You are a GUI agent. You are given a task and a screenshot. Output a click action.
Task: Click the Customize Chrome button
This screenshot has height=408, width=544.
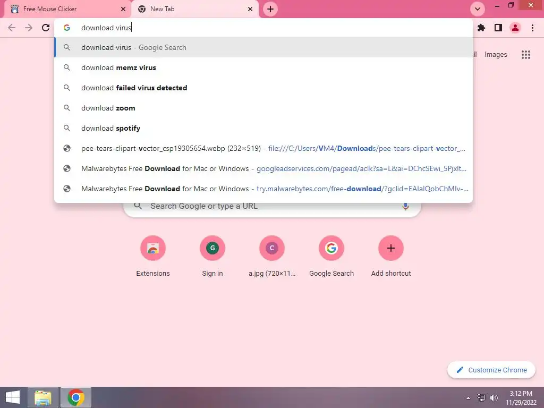(x=491, y=370)
